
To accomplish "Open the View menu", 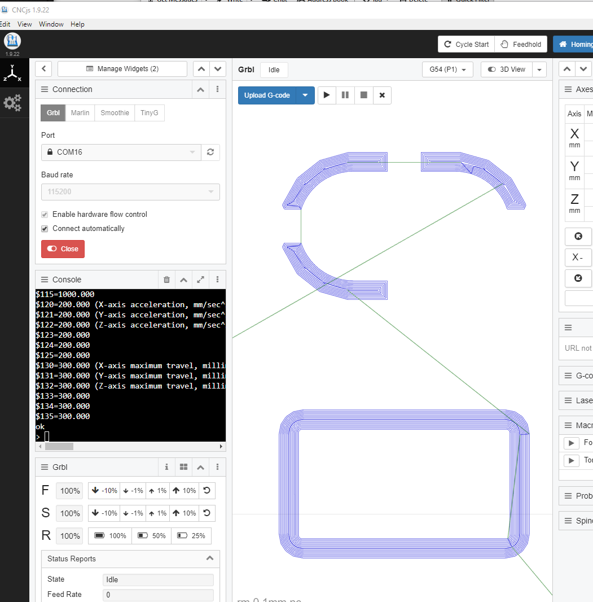I will pyautogui.click(x=25, y=24).
